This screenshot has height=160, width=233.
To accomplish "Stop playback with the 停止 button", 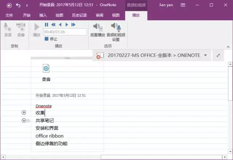I will click(51, 39).
